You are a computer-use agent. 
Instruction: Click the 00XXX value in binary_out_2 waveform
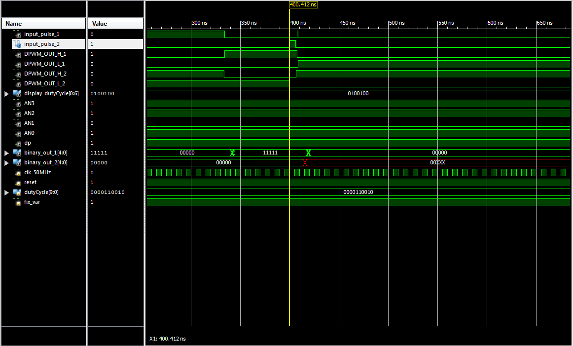(437, 162)
